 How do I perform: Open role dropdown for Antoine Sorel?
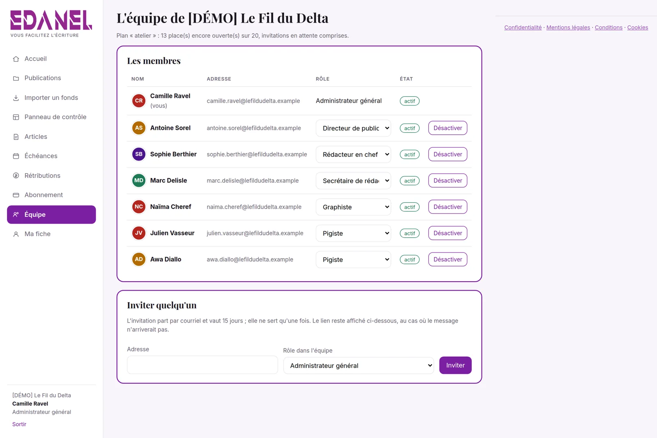[353, 128]
